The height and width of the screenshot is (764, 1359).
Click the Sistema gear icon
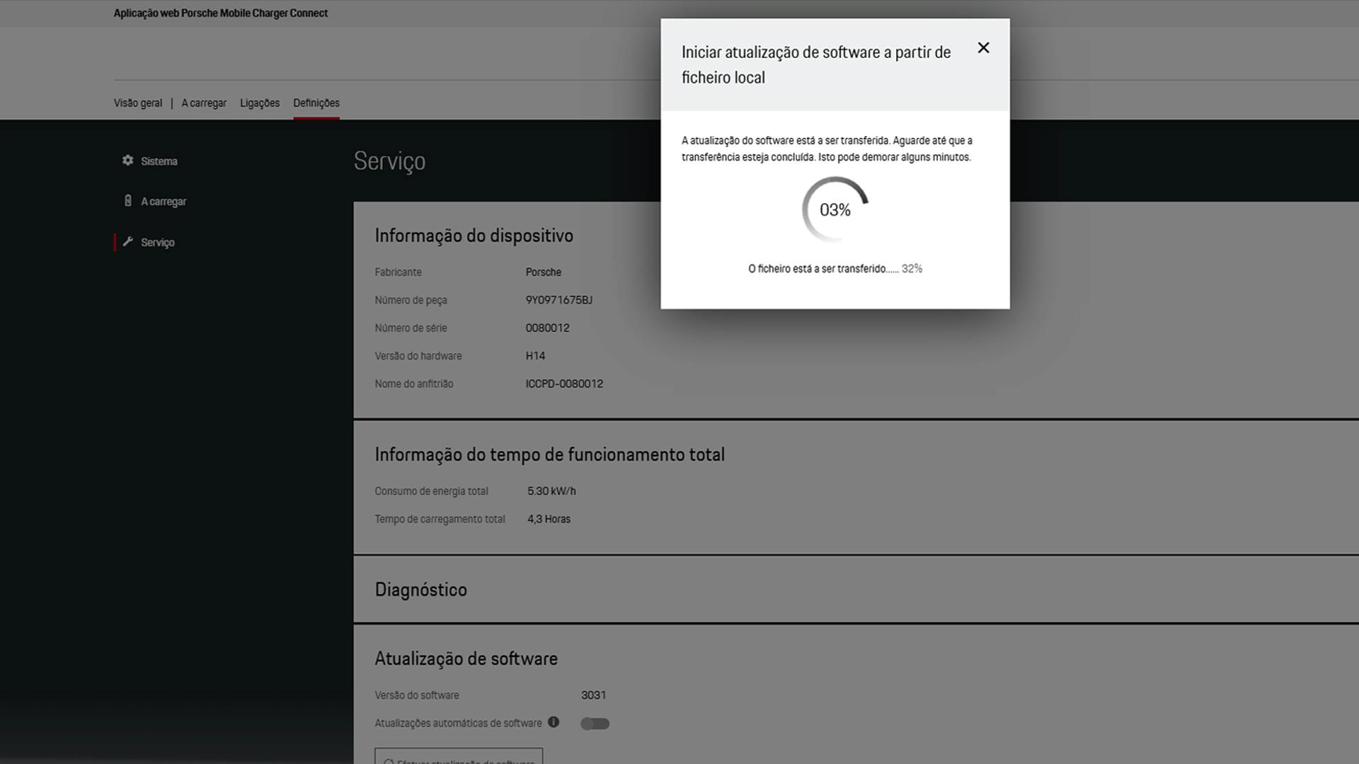[127, 161]
